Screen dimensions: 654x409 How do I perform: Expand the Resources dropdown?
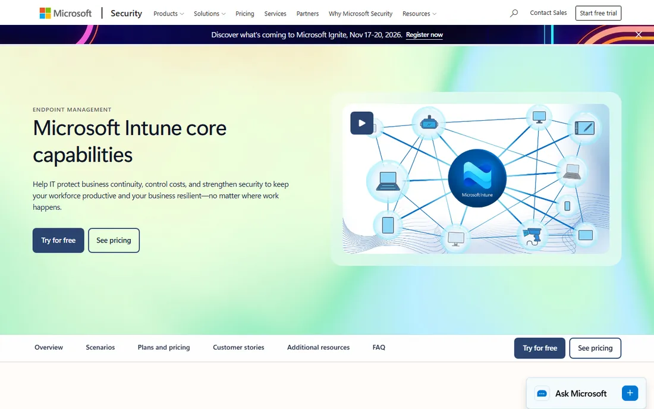click(x=419, y=14)
